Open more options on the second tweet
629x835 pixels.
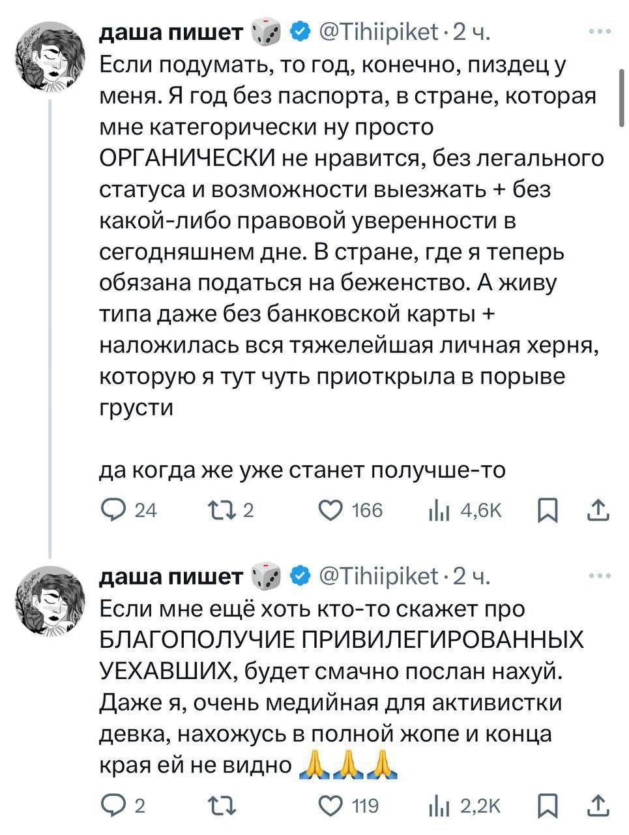tap(598, 576)
